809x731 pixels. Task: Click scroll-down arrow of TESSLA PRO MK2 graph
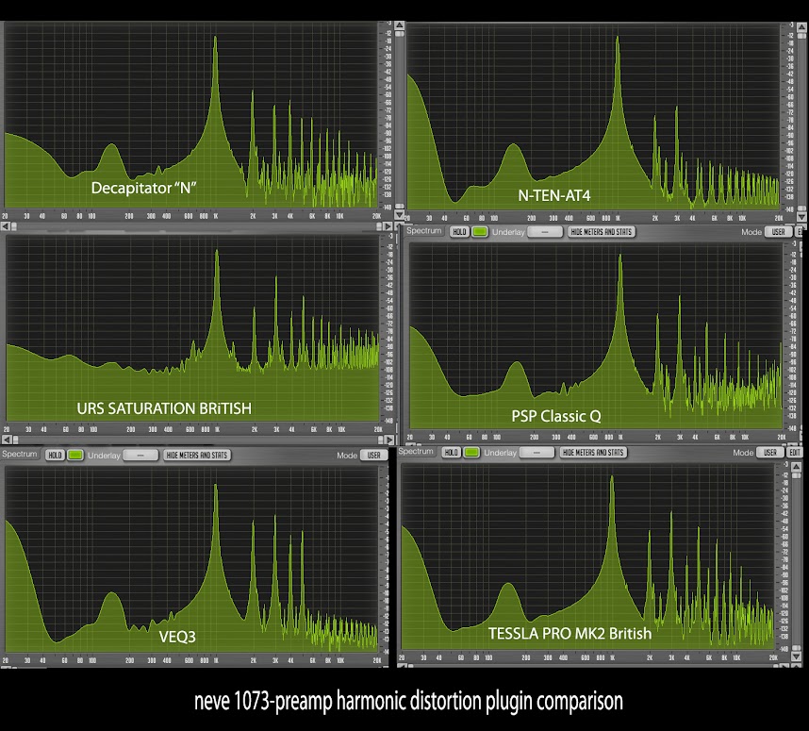tap(796, 656)
